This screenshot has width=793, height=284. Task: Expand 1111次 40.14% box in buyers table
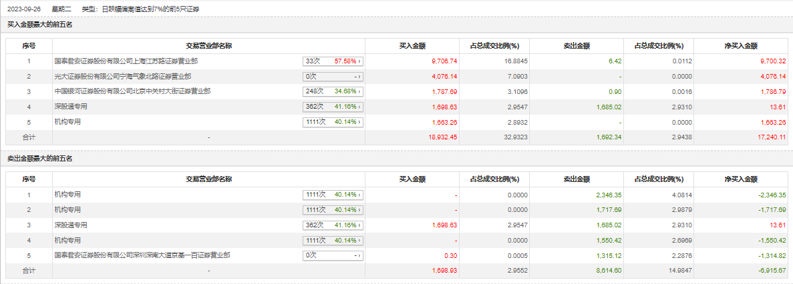click(x=332, y=121)
